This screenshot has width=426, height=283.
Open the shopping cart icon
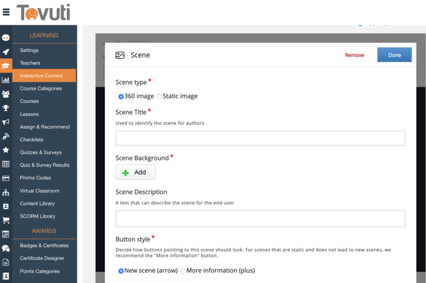[6, 220]
